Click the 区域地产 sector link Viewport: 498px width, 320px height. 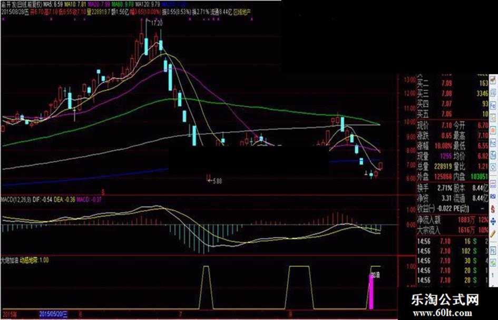[x=242, y=12]
